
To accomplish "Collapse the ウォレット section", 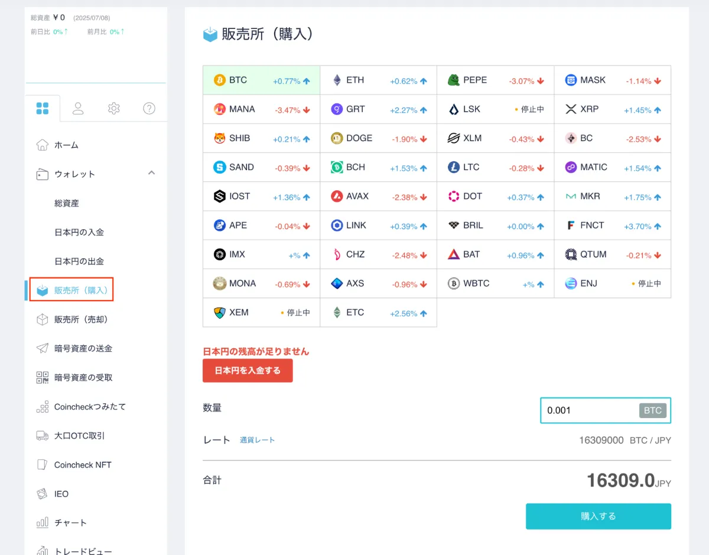I will [x=151, y=174].
